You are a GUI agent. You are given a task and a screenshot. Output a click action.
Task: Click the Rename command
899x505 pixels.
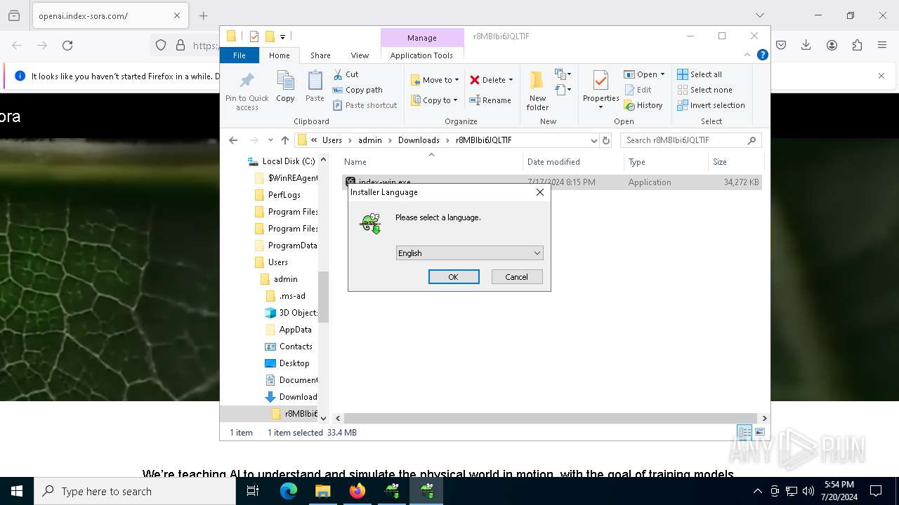(x=490, y=100)
